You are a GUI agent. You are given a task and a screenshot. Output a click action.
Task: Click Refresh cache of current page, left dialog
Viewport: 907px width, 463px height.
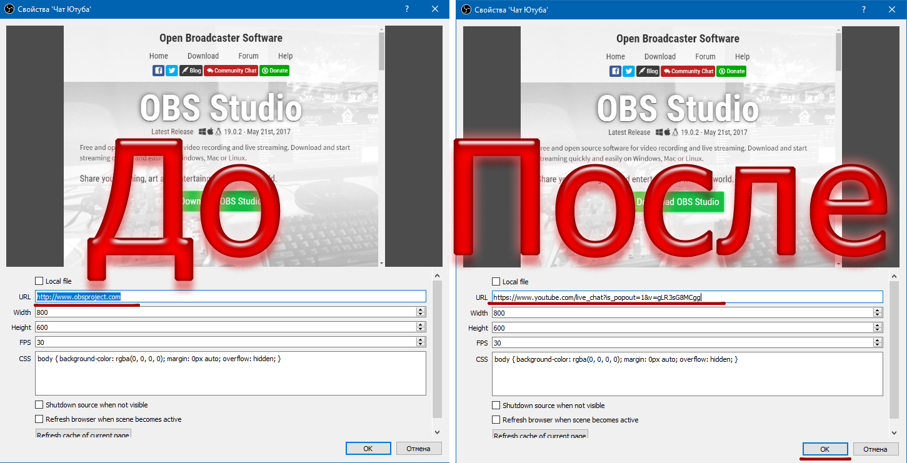click(83, 434)
